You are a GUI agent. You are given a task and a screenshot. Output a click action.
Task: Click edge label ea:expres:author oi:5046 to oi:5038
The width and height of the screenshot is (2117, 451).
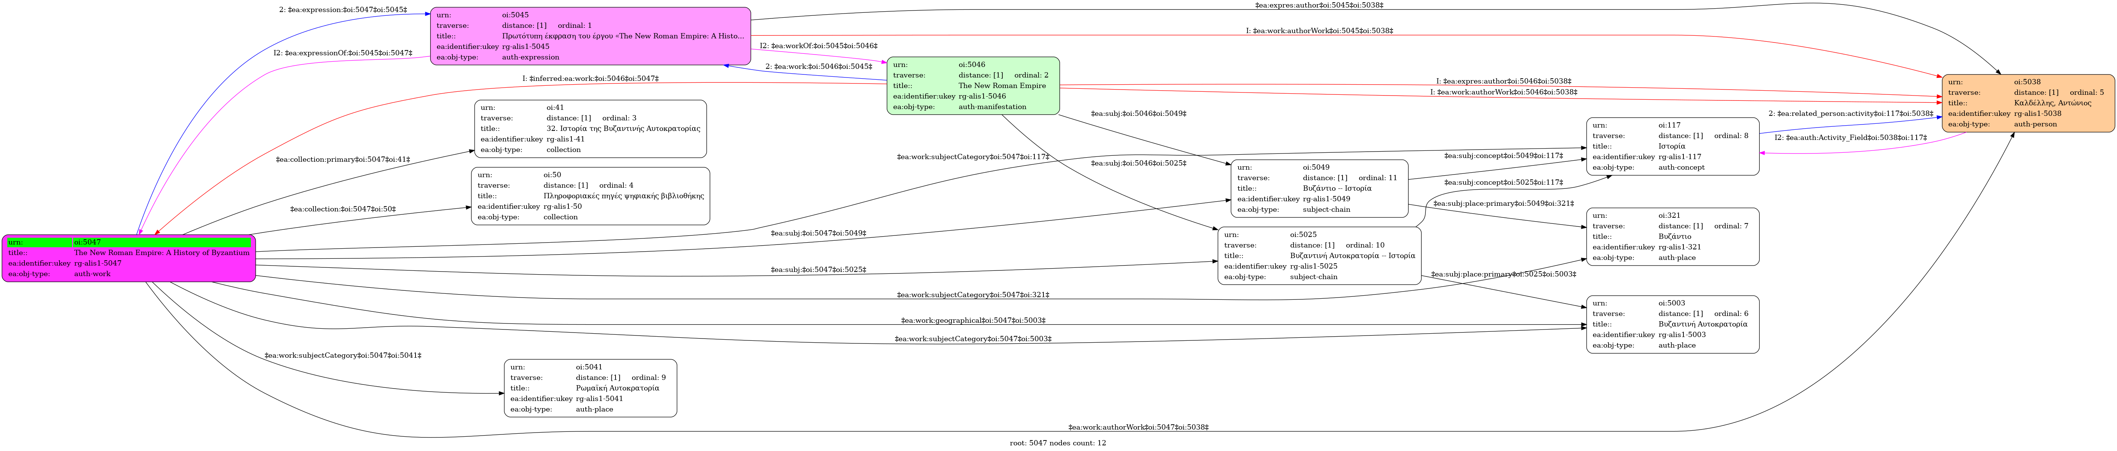click(x=1503, y=81)
